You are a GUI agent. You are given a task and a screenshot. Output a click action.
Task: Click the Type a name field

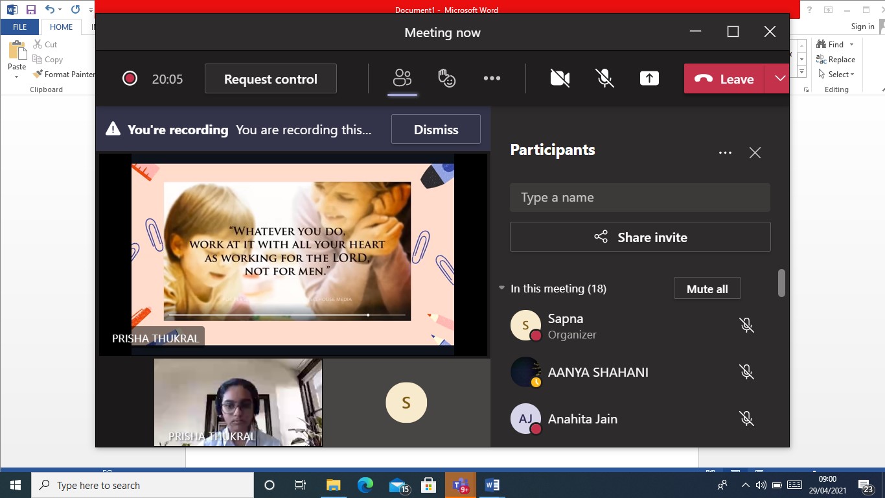(x=640, y=197)
